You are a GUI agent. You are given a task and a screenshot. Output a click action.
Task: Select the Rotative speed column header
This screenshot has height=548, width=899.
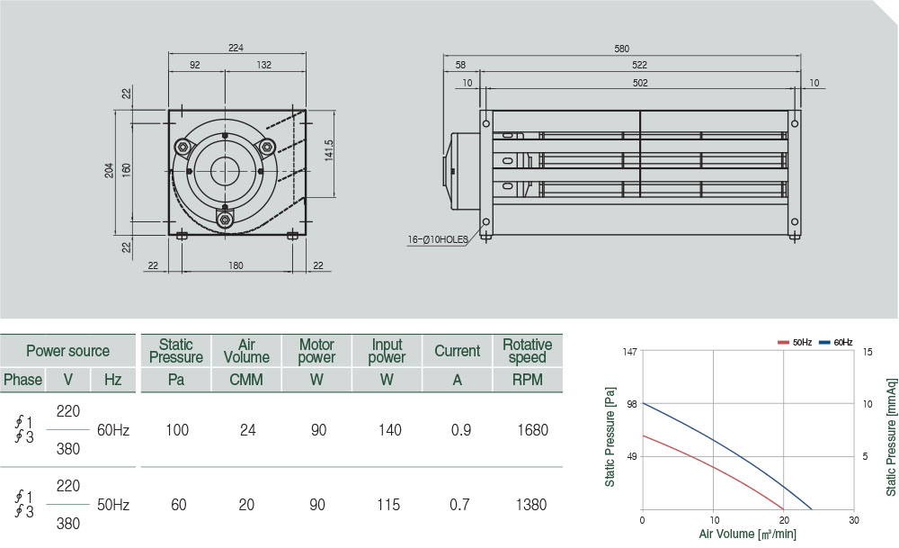[527, 351]
